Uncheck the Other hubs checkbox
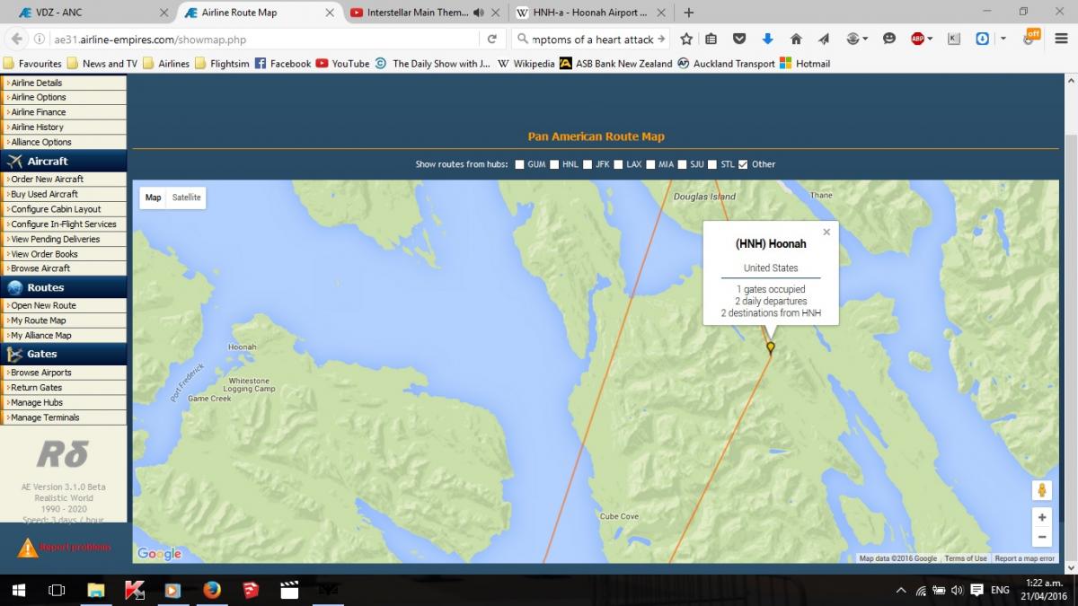Image resolution: width=1078 pixels, height=606 pixels. click(743, 164)
